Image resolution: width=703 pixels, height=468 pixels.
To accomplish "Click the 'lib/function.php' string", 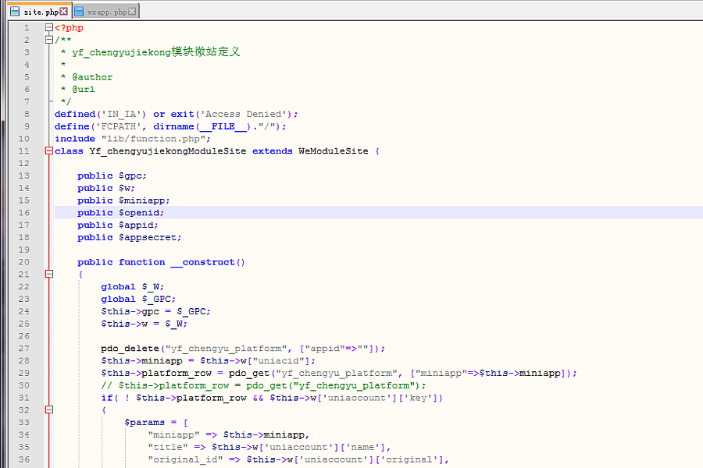I will coord(153,139).
